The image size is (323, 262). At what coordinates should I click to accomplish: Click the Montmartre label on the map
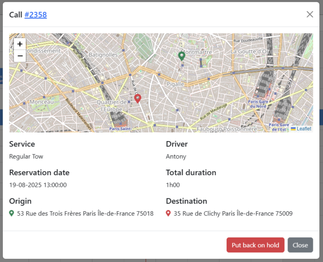[x=197, y=52]
